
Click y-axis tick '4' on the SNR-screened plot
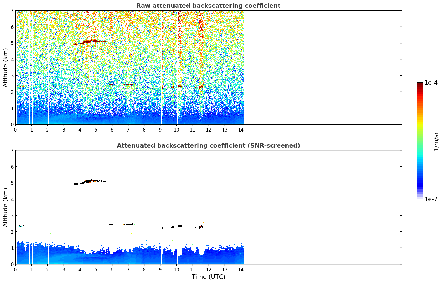point(12,199)
